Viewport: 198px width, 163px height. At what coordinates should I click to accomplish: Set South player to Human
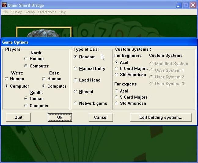tap(34, 98)
